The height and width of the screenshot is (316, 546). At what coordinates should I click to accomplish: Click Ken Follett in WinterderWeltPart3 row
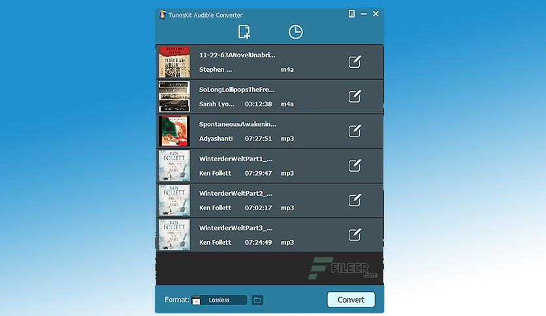tap(215, 242)
